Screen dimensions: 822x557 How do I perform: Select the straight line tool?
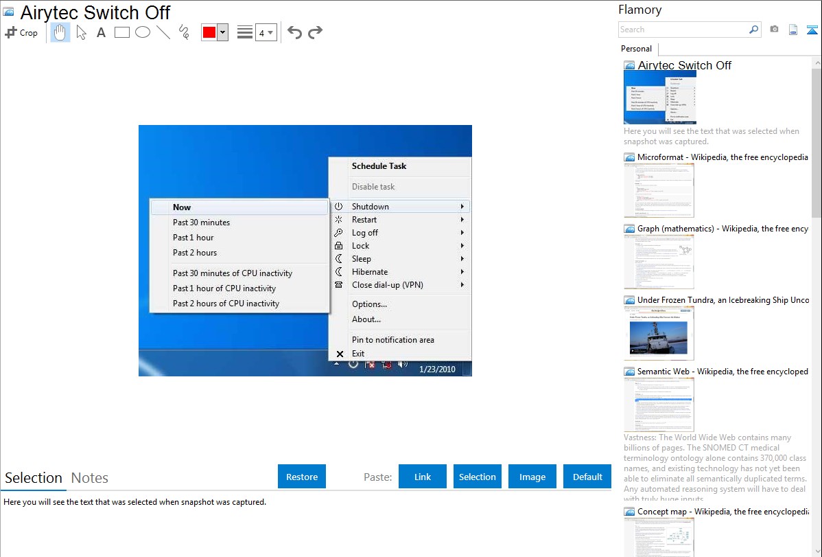[x=163, y=32]
